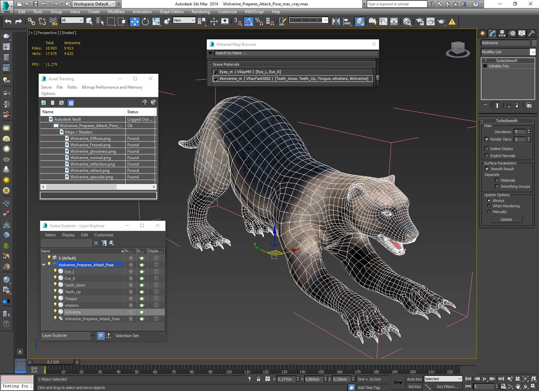The width and height of the screenshot is (539, 391).
Task: Click Add Time Tag
Action: coord(369,388)
